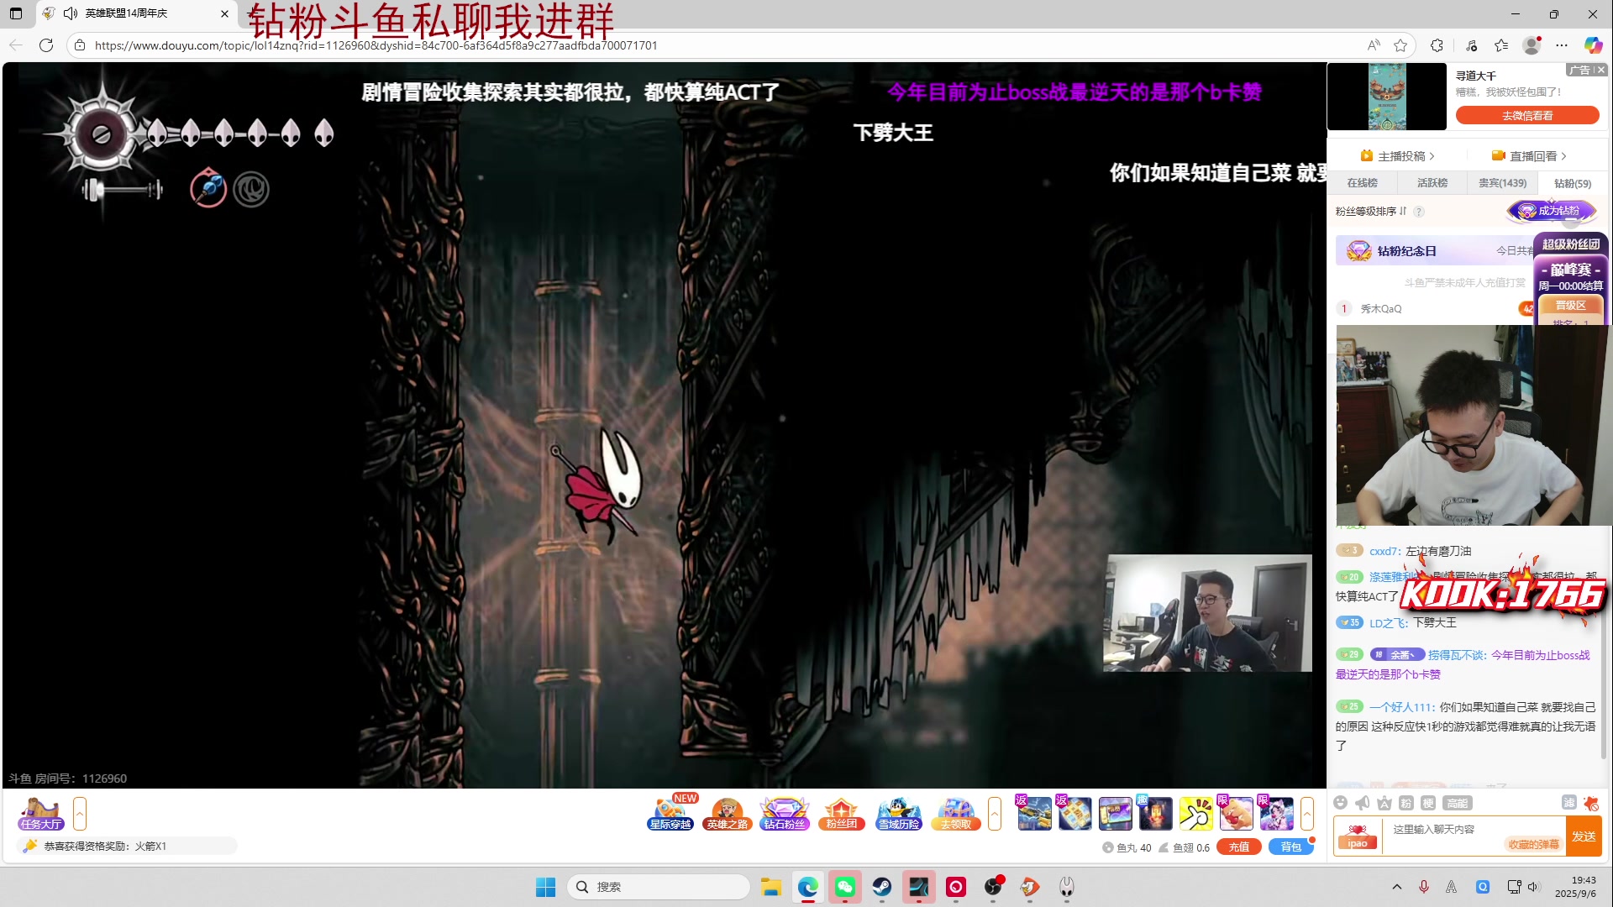This screenshot has height=907, width=1613.
Task: Open File Explorer from the taskbar
Action: (771, 887)
